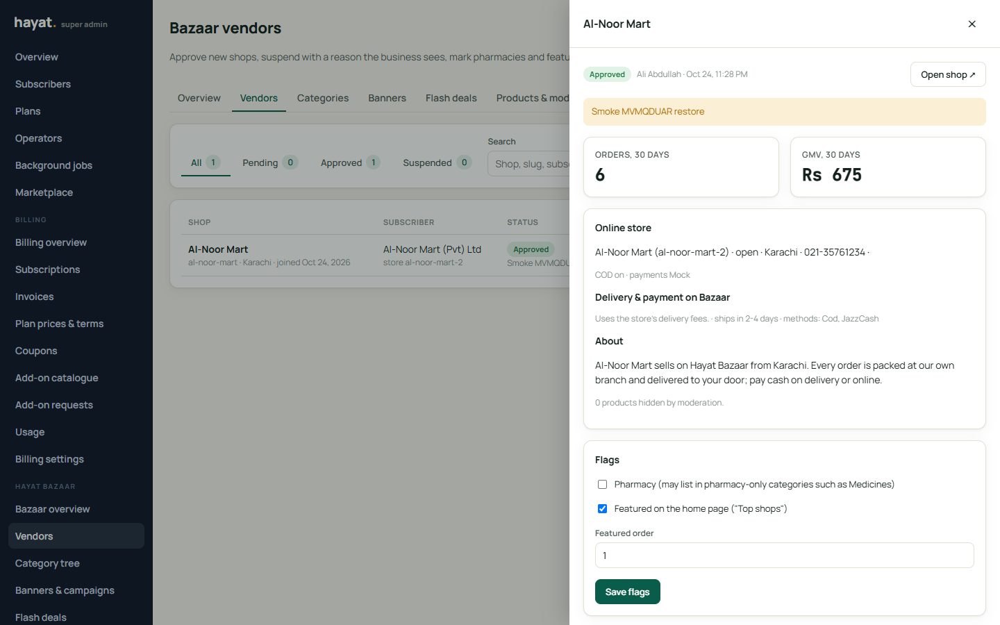1000x625 pixels.
Task: Enable the Pharmacy flag checkbox
Action: coord(602,485)
